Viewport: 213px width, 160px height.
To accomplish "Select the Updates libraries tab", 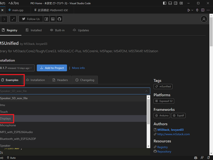I will [81, 30].
